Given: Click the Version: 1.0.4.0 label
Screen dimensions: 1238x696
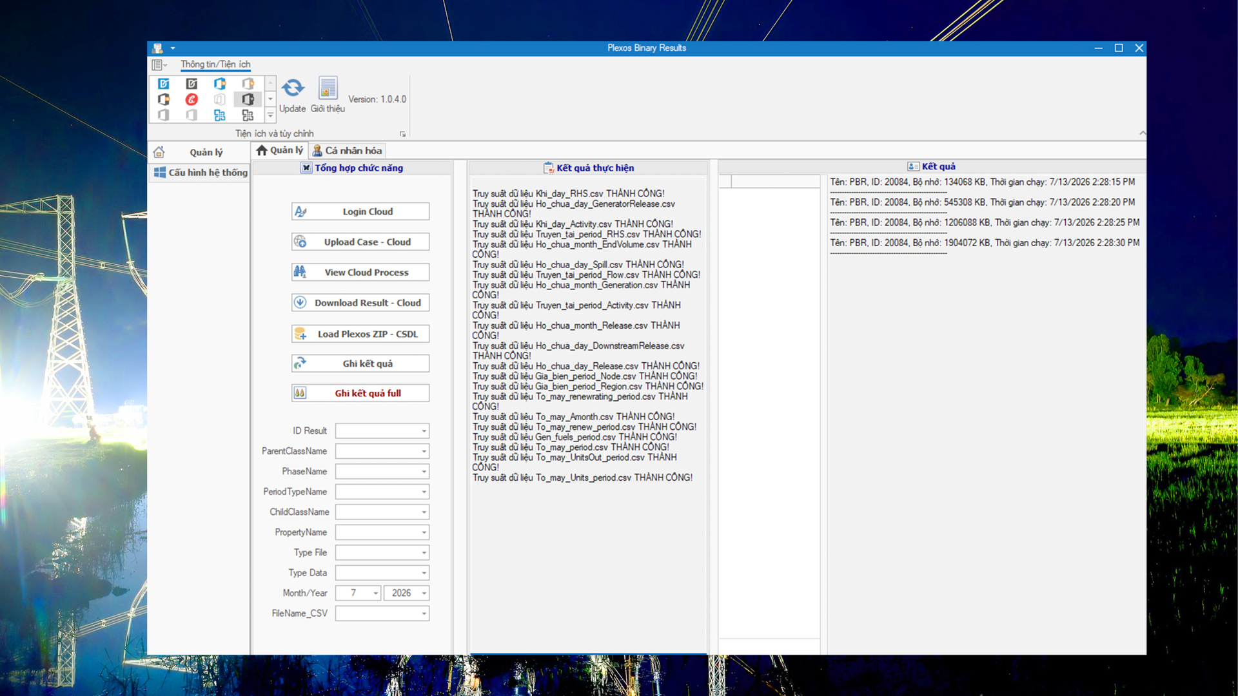Looking at the screenshot, I should point(377,99).
